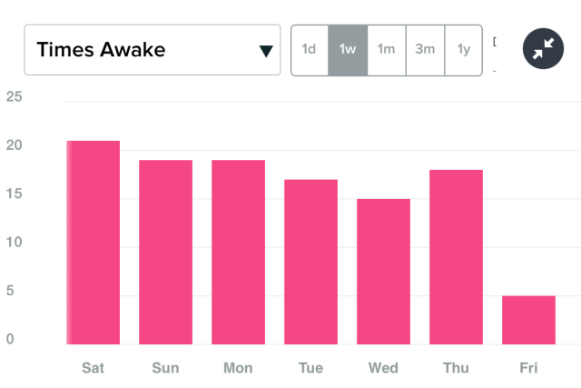Click the Thursday bar
Image resolution: width=581 pixels, height=388 pixels.
pyautogui.click(x=456, y=257)
